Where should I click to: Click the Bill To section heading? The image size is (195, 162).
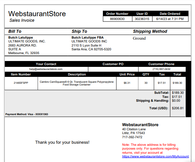coord(15,31)
